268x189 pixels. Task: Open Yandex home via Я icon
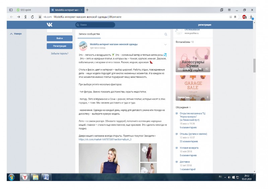pos(25,17)
